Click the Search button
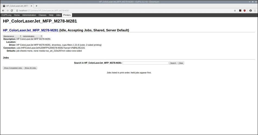This screenshot has width=258, height=135. click(173, 63)
